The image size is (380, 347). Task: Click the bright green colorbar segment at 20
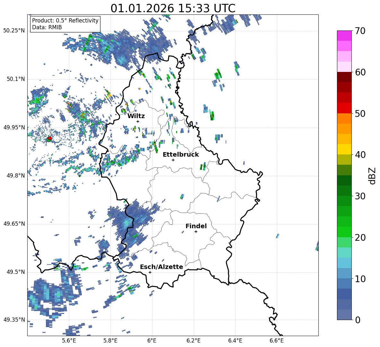(x=344, y=232)
